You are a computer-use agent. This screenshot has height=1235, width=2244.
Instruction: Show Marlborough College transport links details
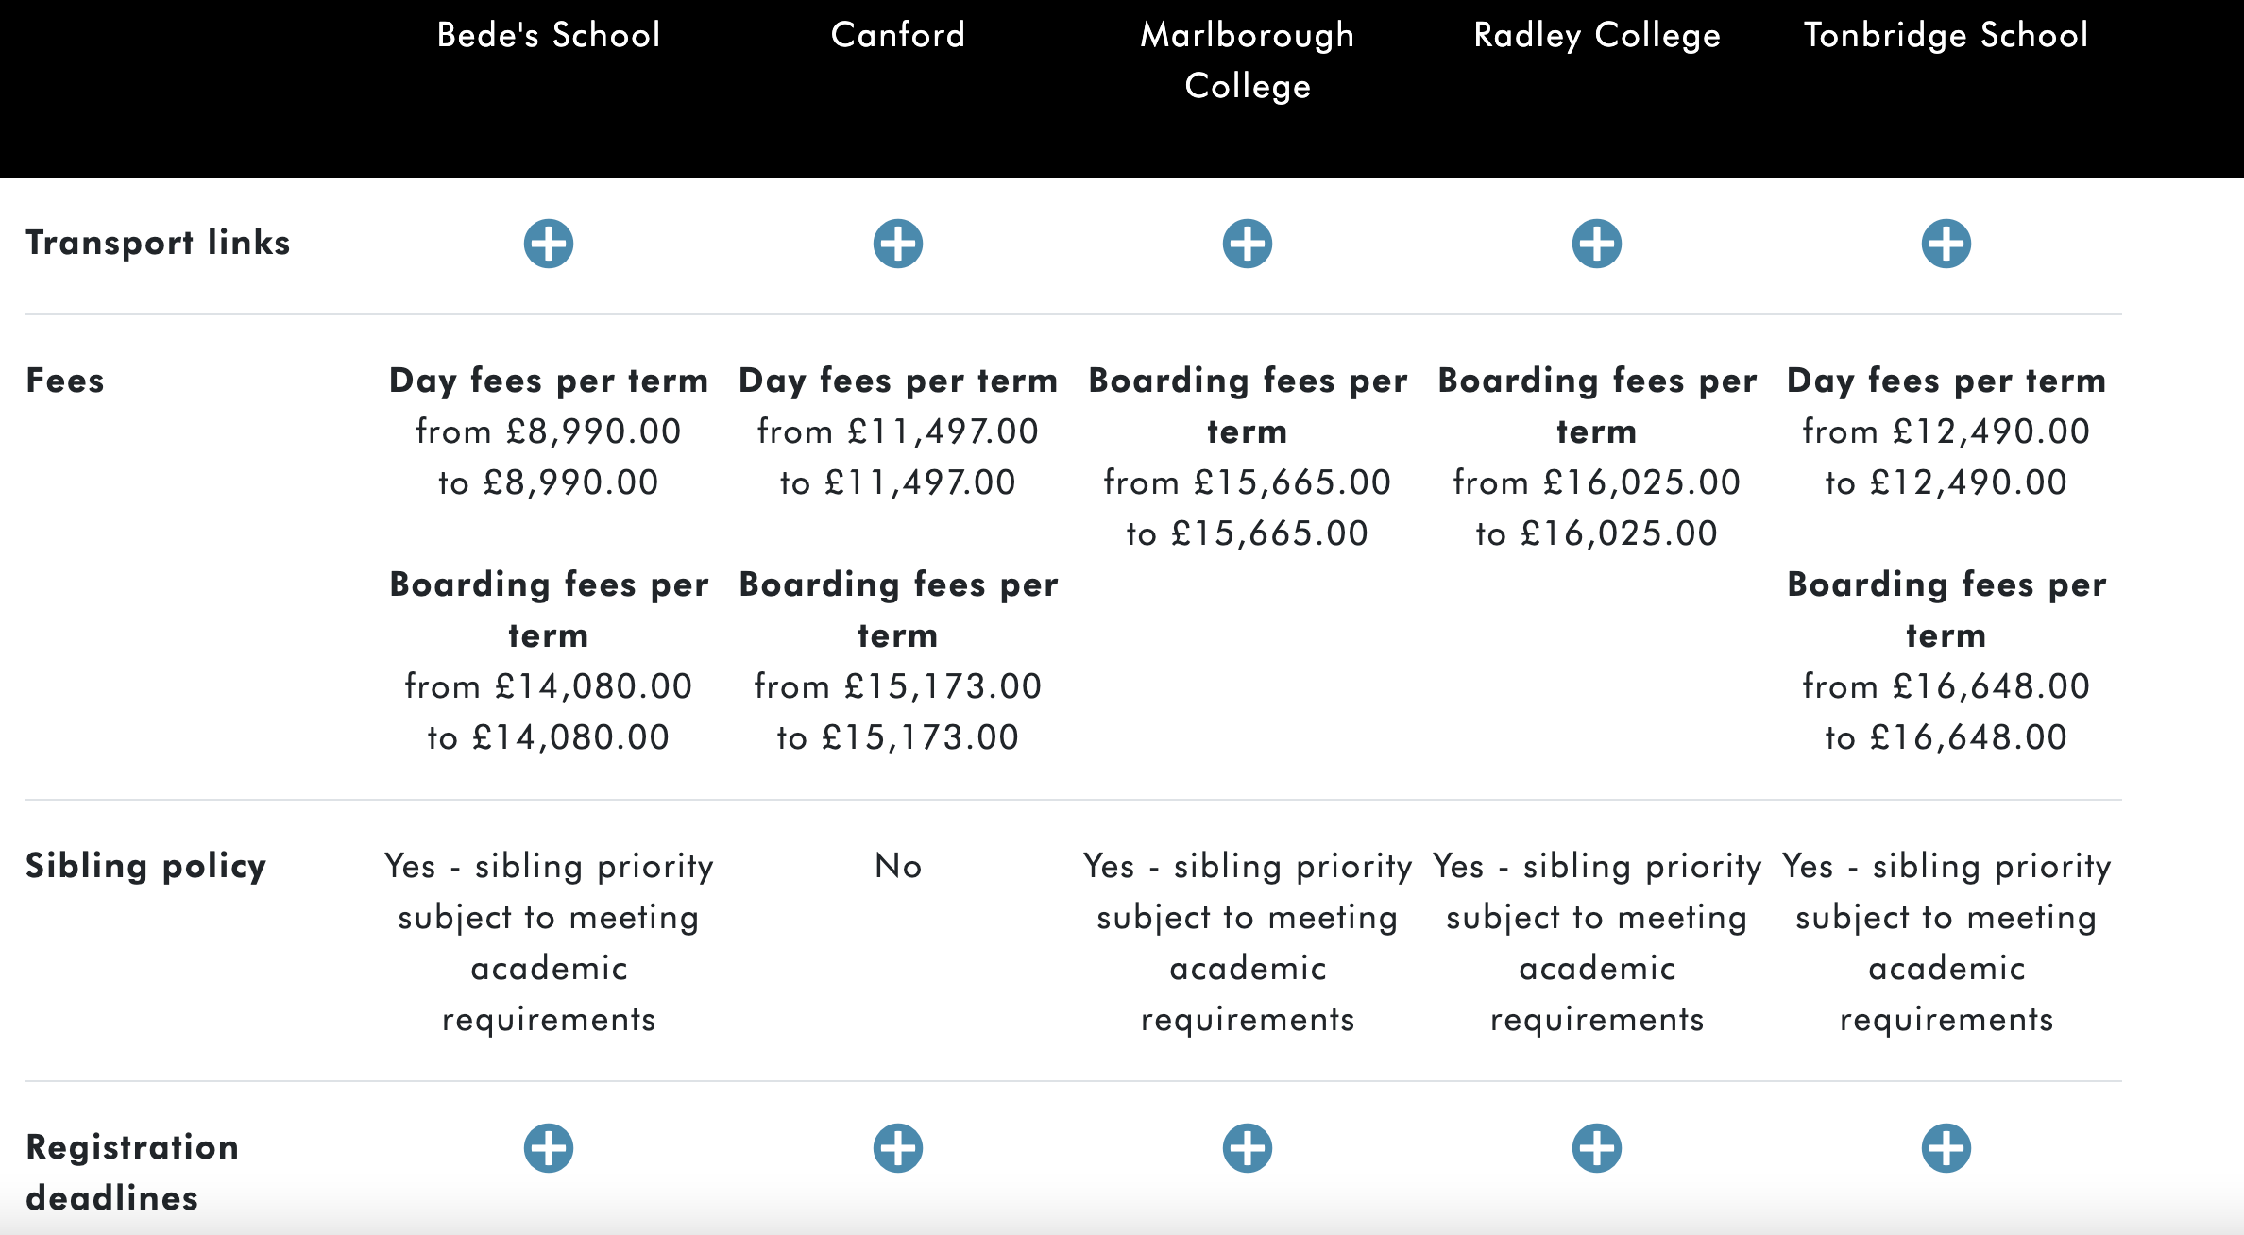(1248, 244)
